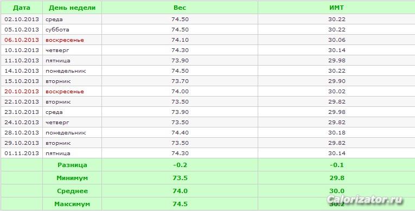Click the 28.10.2013 date cell
This screenshot has height=211, width=415.
click(22, 133)
